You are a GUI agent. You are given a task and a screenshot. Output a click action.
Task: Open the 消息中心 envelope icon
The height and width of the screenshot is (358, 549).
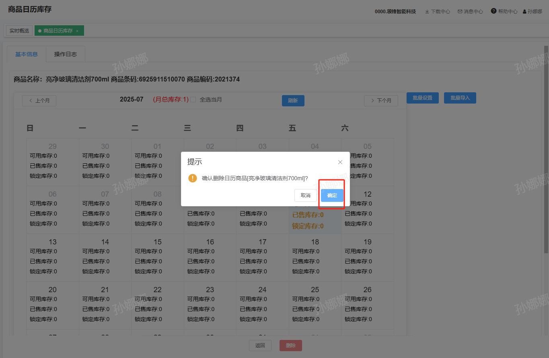460,12
